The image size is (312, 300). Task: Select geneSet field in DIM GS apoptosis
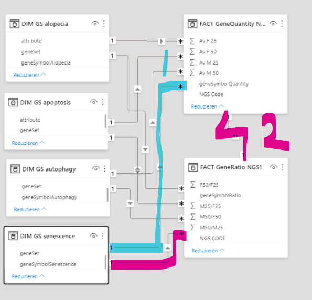[29, 130]
